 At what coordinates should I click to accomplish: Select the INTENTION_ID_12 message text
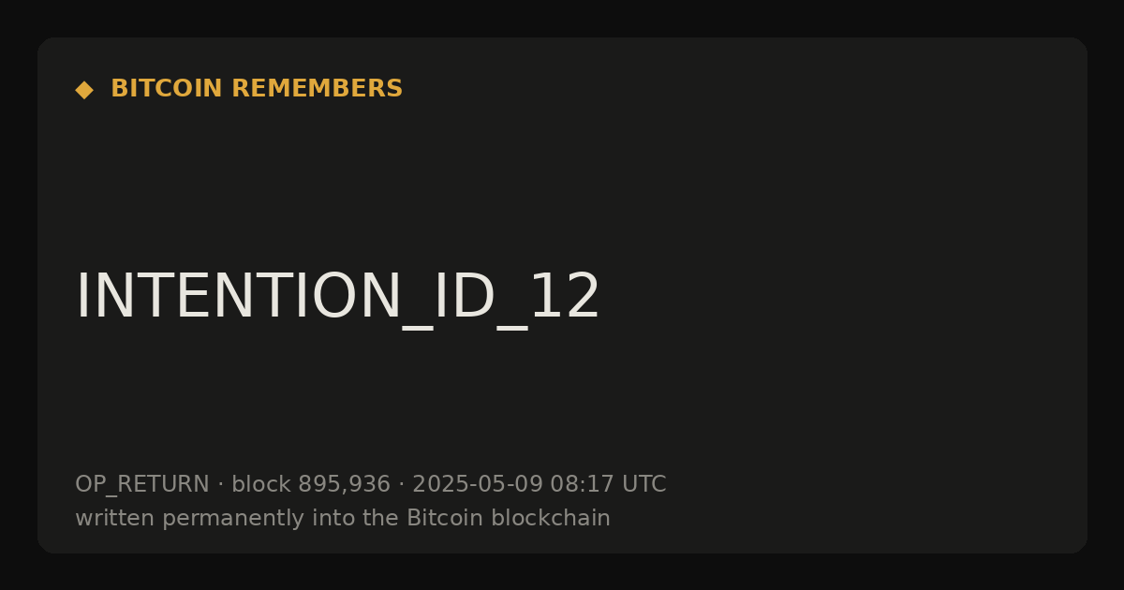(337, 298)
